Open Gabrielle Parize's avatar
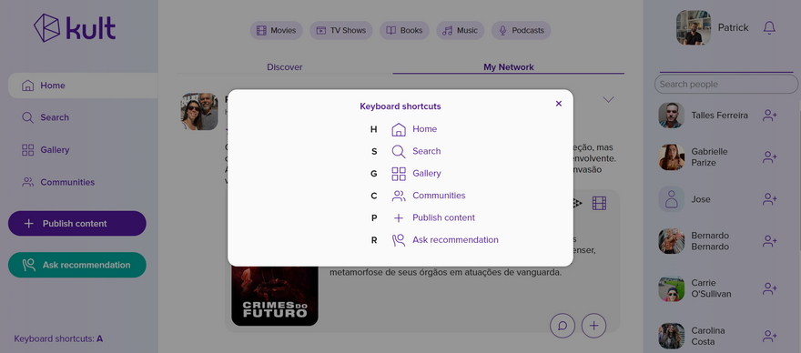Image resolution: width=801 pixels, height=353 pixels. (x=671, y=157)
